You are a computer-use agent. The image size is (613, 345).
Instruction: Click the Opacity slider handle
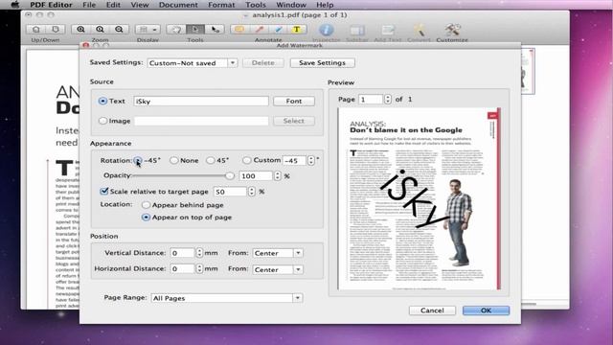[230, 175]
